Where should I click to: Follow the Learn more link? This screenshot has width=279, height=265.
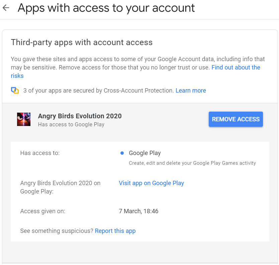(x=191, y=91)
